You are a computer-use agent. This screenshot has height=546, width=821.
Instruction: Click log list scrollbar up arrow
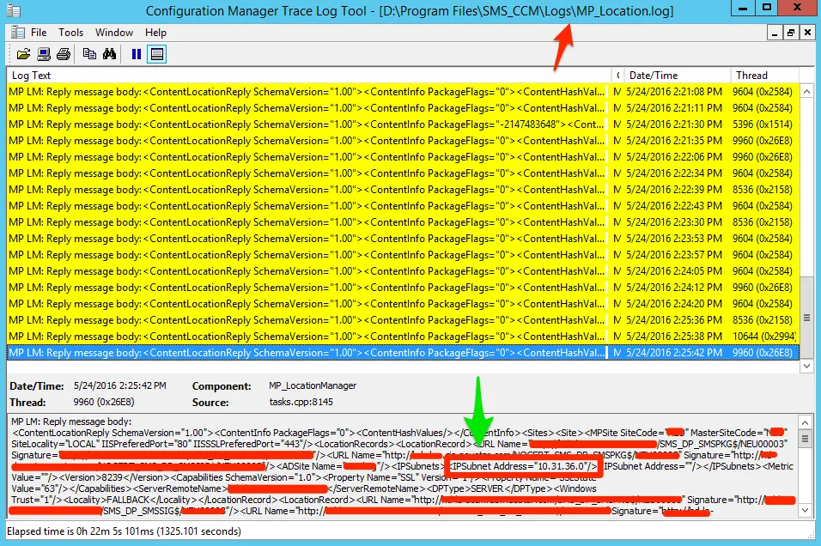click(807, 92)
